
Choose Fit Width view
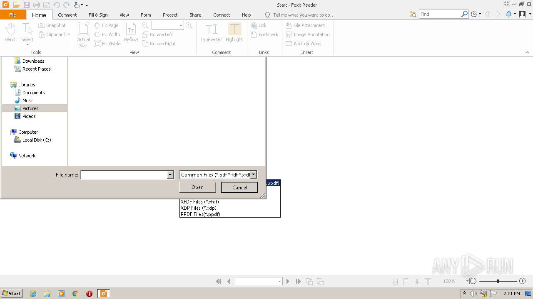point(107,34)
